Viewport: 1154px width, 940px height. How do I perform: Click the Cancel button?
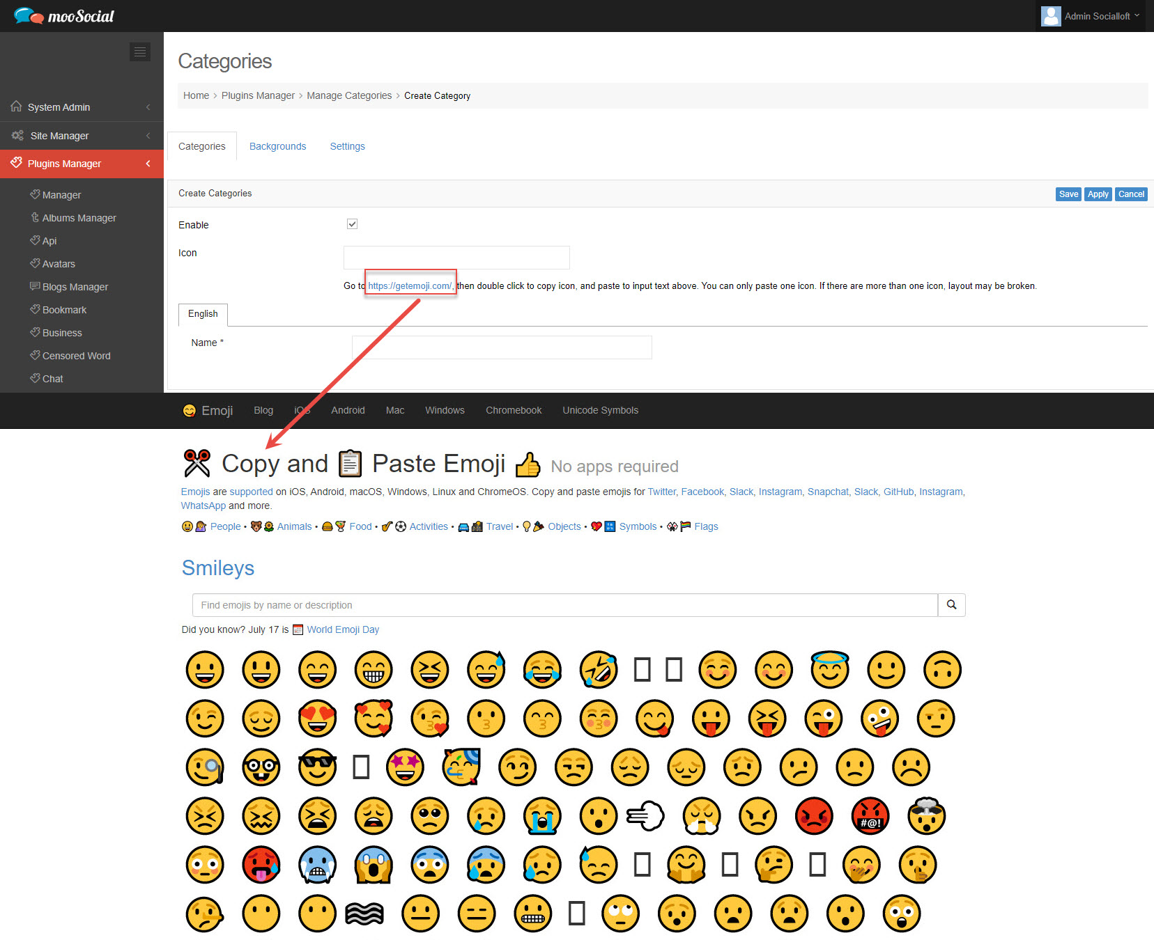1131,194
